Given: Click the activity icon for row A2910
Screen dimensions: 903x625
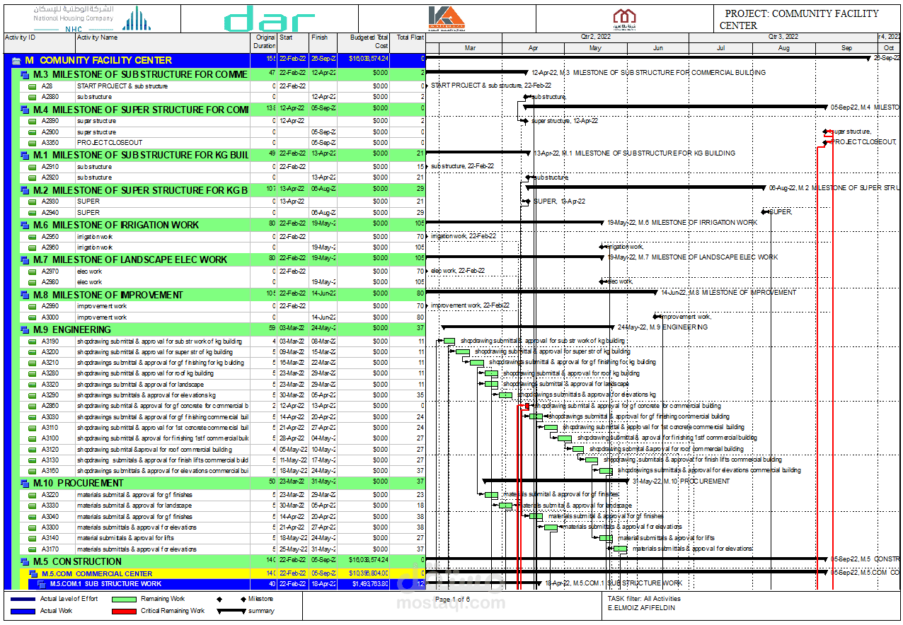Looking at the screenshot, I should 32,167.
